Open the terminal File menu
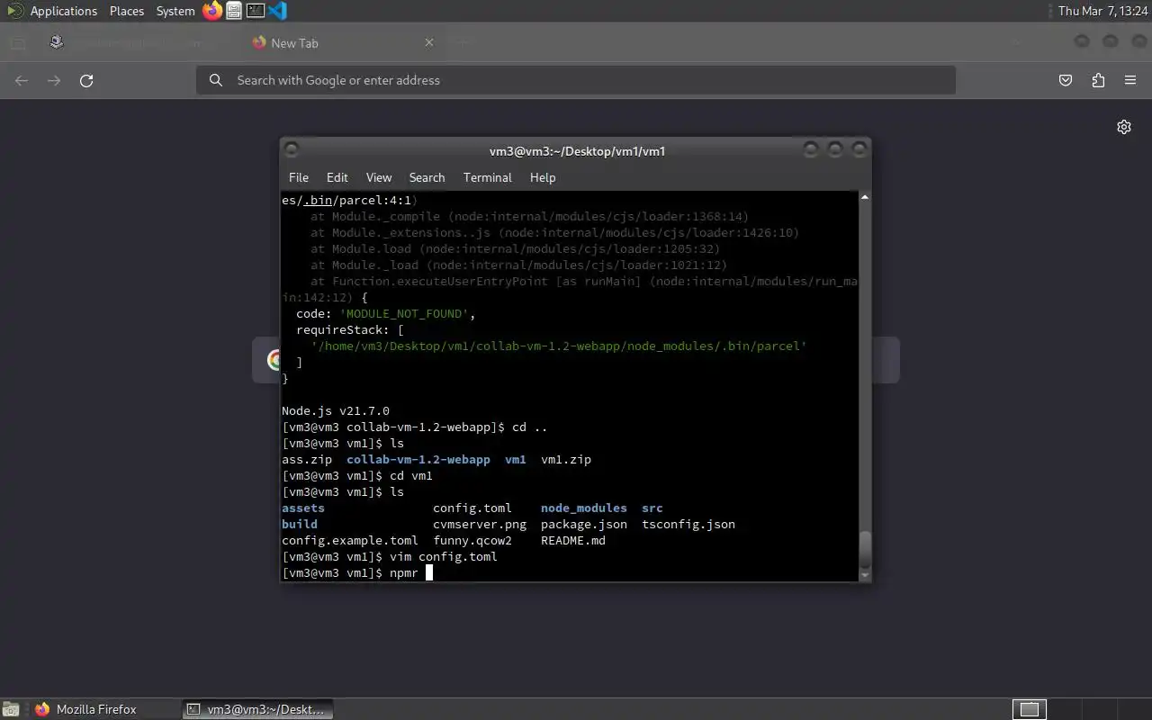The width and height of the screenshot is (1152, 720). click(x=299, y=177)
